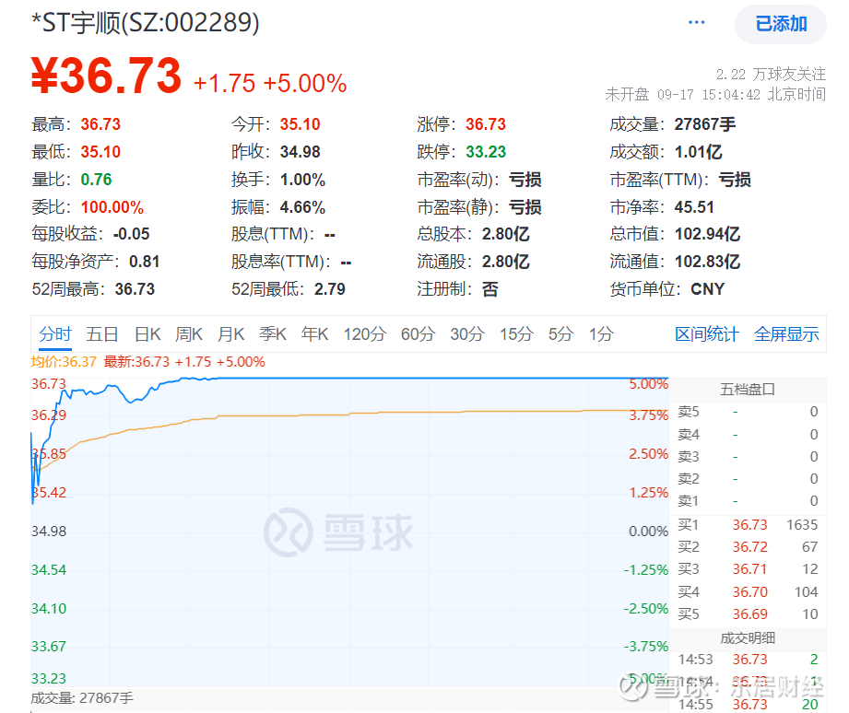Open the 1分 interval chart

pyautogui.click(x=601, y=333)
